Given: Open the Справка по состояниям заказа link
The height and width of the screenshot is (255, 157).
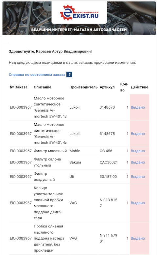Looking at the screenshot, I should point(37,74).
